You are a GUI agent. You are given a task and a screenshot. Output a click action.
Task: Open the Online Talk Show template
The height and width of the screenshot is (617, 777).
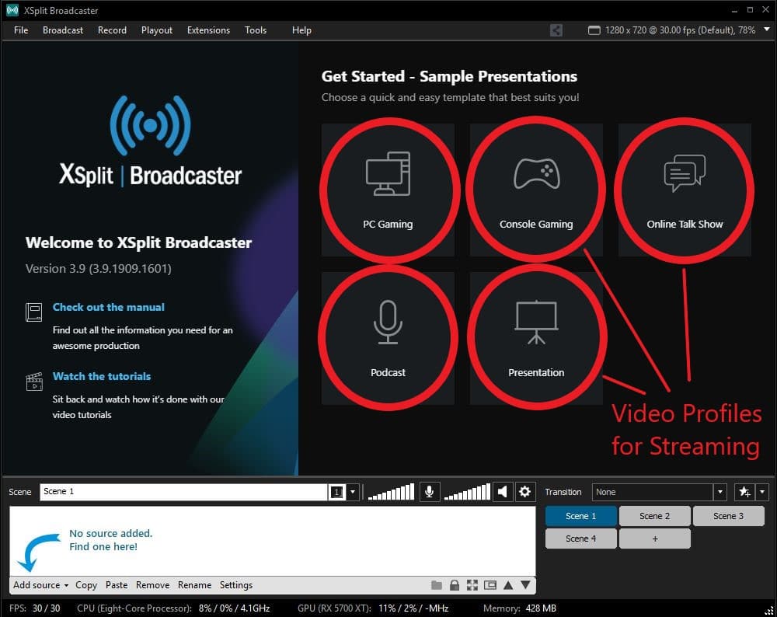point(685,190)
